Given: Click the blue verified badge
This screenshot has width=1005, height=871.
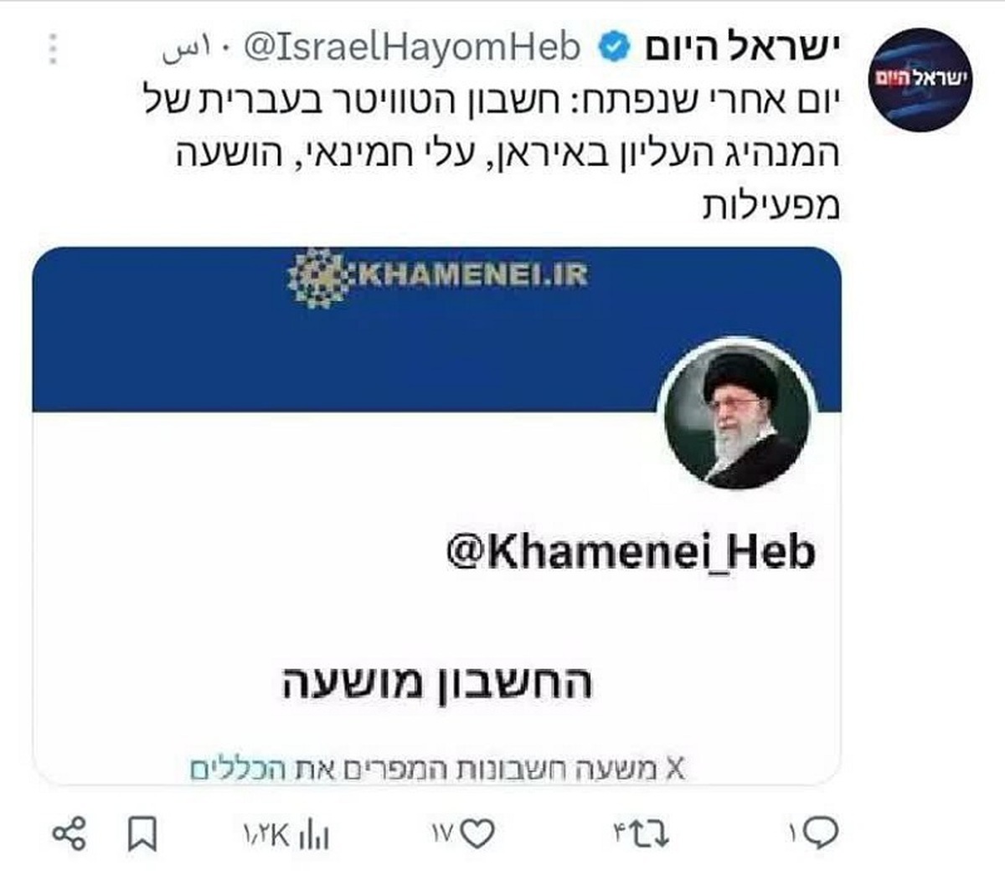Looking at the screenshot, I should click(613, 49).
